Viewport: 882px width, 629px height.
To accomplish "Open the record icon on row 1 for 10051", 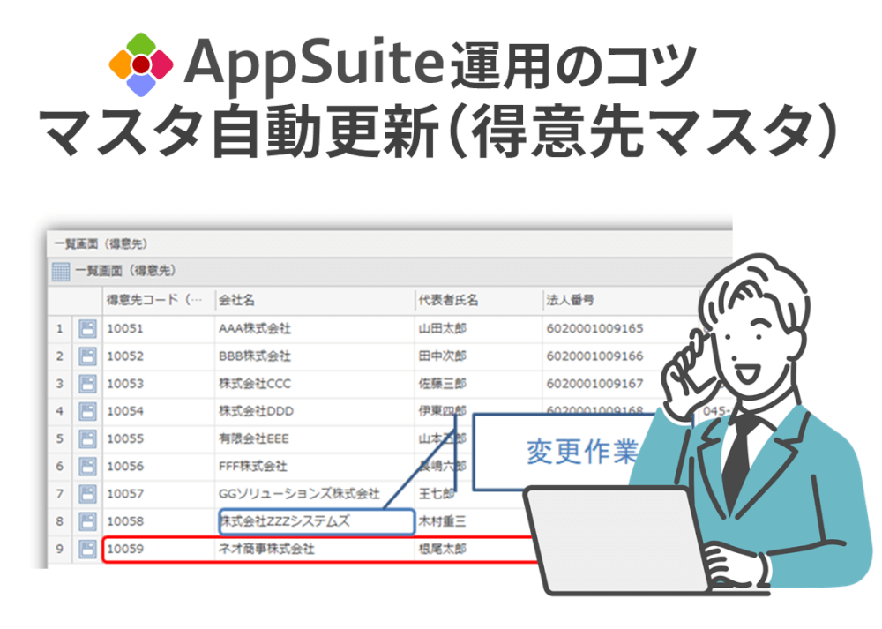I will click(86, 328).
